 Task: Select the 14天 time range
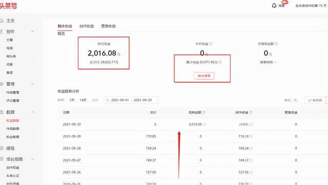[83, 100]
